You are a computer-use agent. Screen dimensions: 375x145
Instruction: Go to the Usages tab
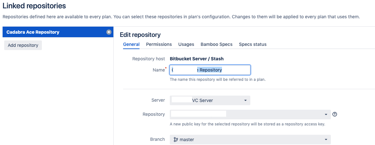[x=186, y=44]
